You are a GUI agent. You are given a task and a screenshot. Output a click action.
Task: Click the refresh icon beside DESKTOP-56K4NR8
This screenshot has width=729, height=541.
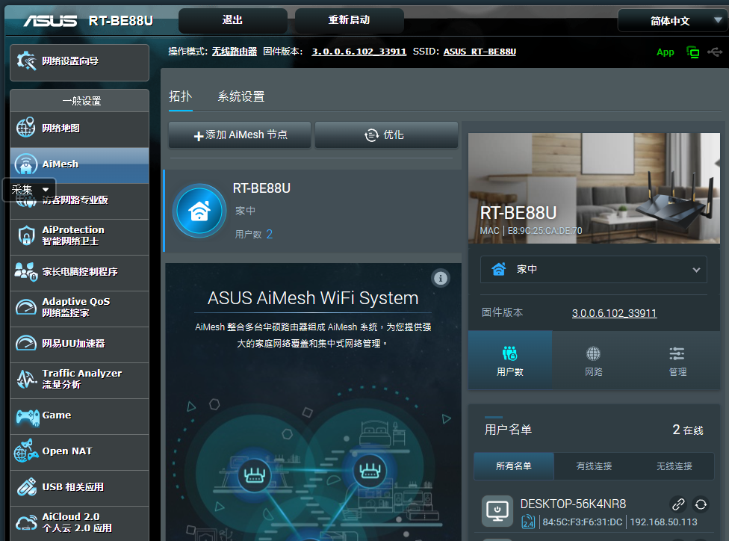701,504
